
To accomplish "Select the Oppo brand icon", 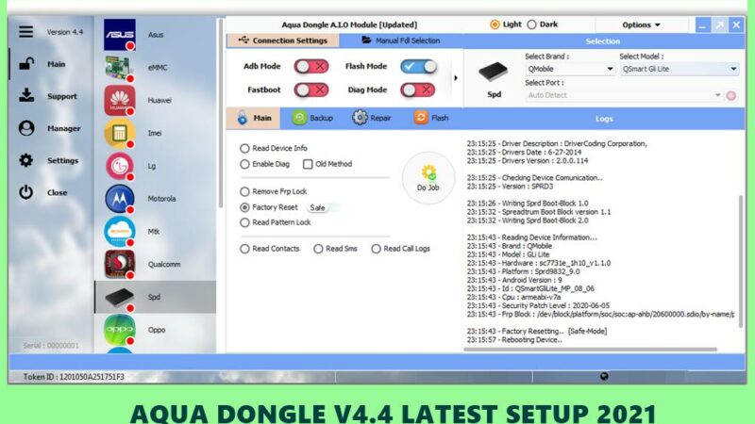I will coord(120,330).
